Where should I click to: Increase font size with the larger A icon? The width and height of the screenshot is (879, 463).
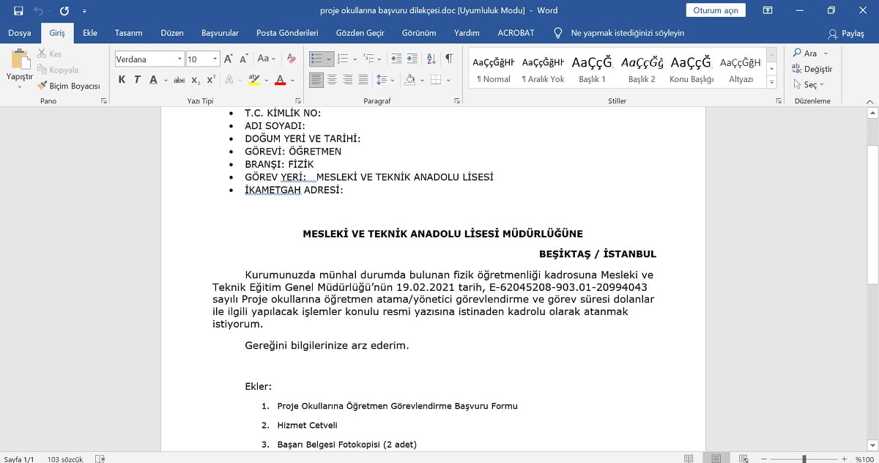229,59
